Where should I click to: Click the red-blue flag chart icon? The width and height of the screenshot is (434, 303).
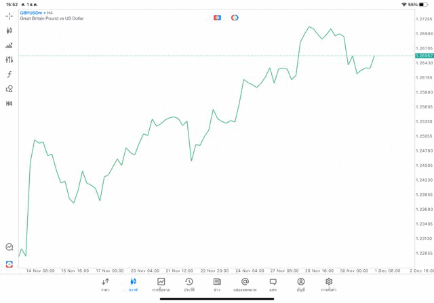click(x=217, y=18)
